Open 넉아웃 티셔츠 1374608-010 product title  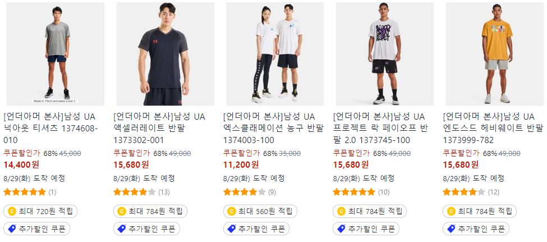(x=51, y=129)
